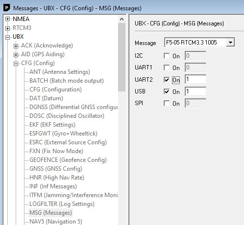Expand the RTCM3 tree node

click(7, 28)
